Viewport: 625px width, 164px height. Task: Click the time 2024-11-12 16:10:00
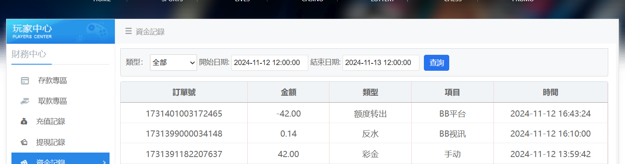click(x=551, y=134)
